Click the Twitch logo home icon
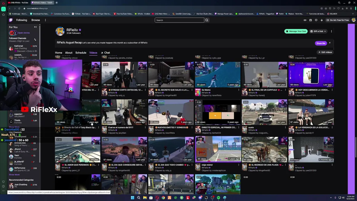Image resolution: width=357 pixels, height=201 pixels. tap(11, 20)
